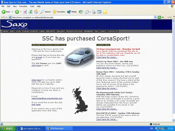The width and height of the screenshot is (175, 131).
Task: Click the e-mail link in welcome text
Action: (x=39, y=57)
